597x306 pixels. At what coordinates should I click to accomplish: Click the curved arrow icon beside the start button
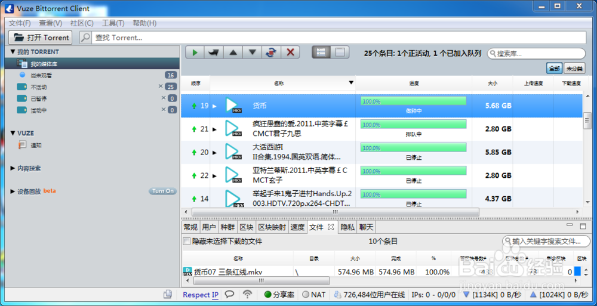(x=214, y=52)
